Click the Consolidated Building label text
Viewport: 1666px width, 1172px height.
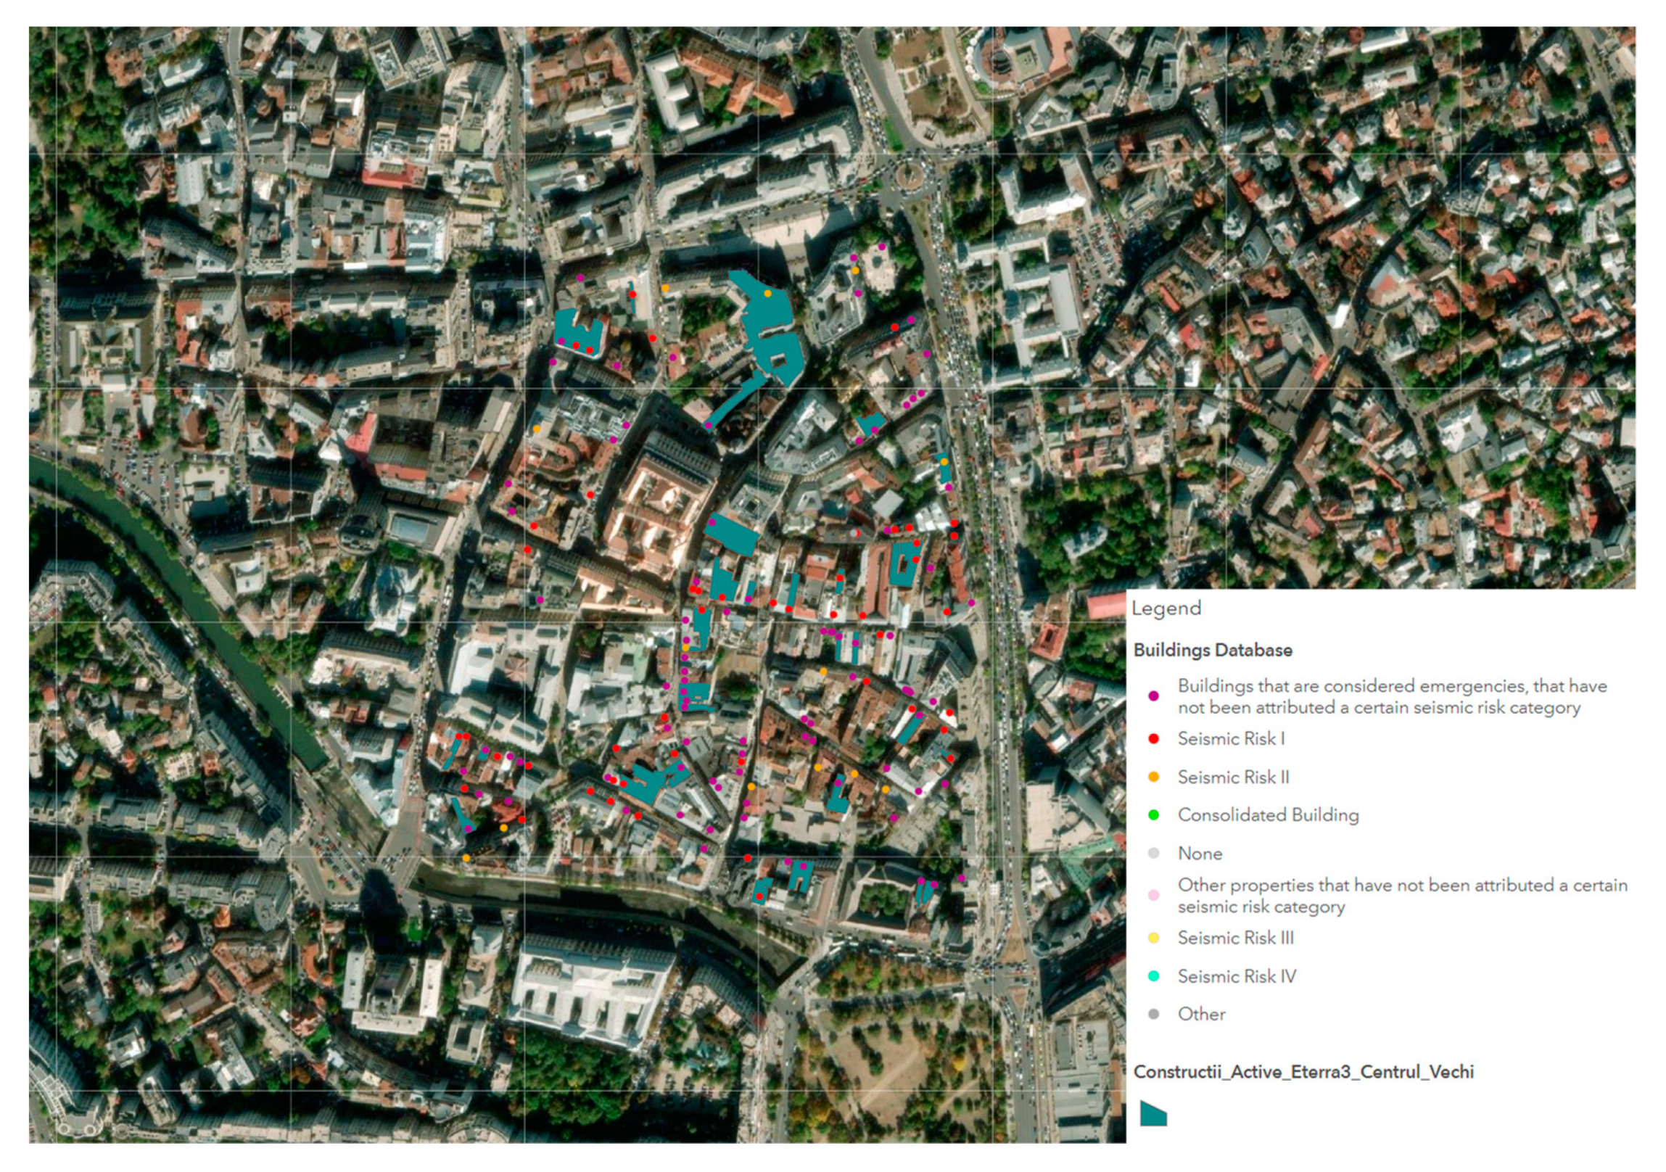[x=1268, y=815]
